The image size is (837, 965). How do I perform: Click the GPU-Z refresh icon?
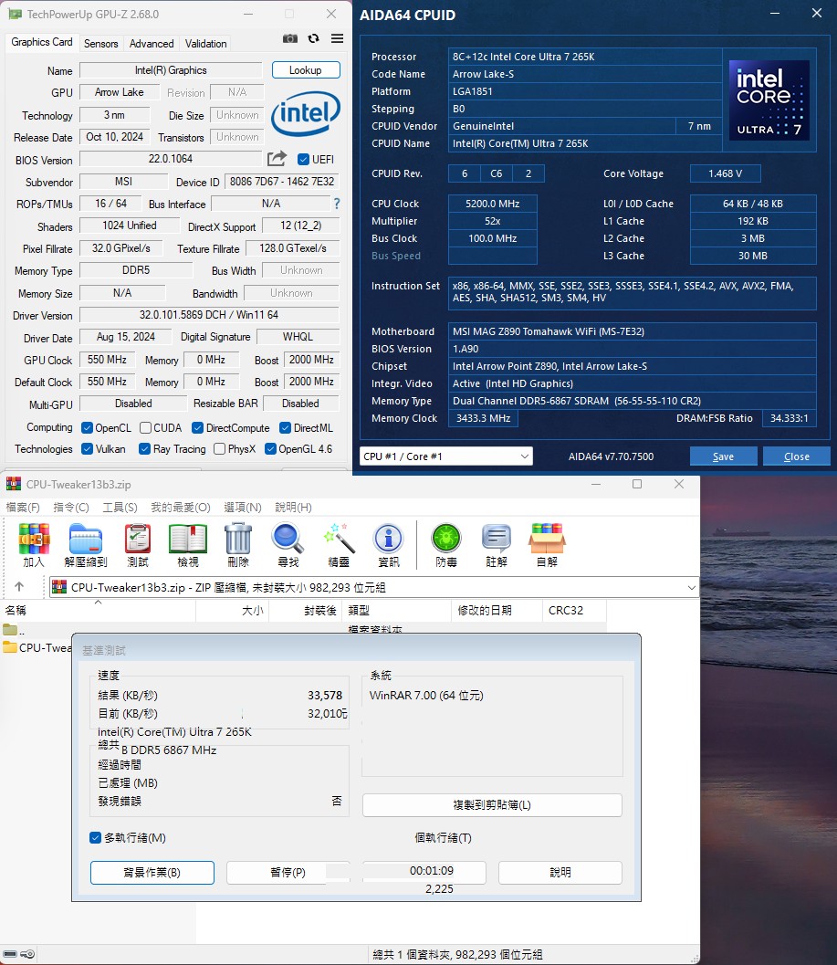[x=314, y=38]
